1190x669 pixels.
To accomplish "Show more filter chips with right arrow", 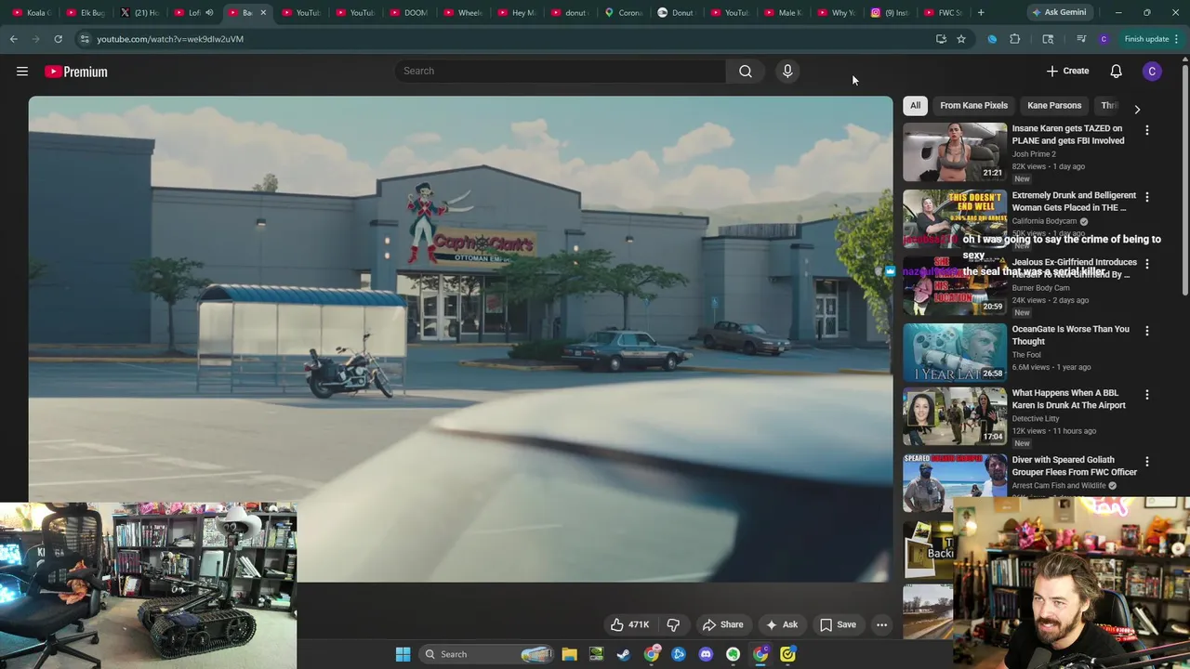I will (x=1136, y=110).
